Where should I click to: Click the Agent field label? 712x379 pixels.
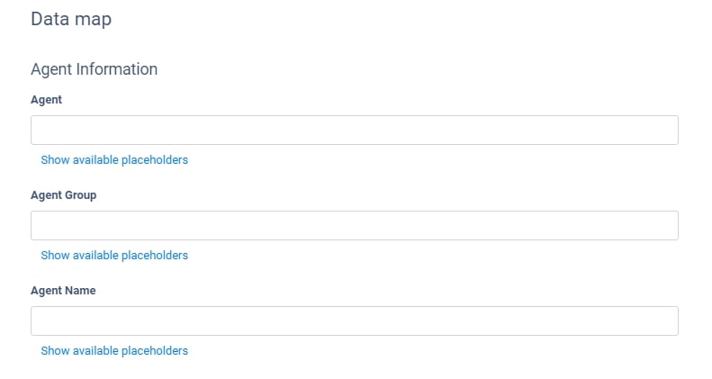47,100
